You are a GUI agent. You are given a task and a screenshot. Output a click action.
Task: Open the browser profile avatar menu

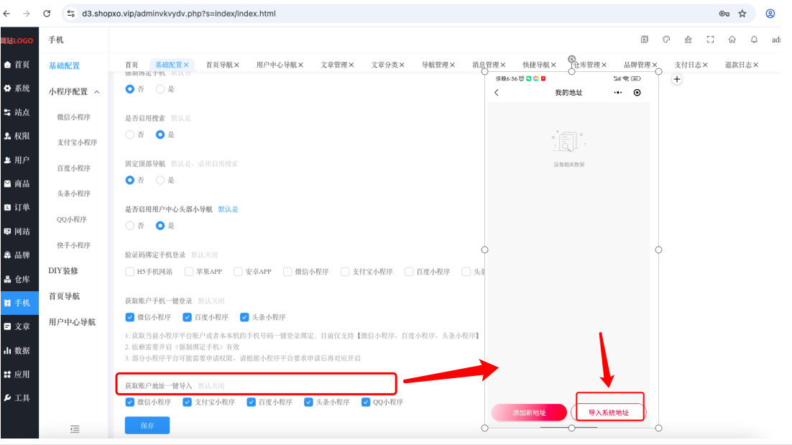click(x=770, y=14)
